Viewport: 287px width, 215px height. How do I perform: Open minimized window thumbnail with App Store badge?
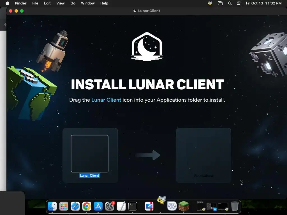click(x=212, y=206)
